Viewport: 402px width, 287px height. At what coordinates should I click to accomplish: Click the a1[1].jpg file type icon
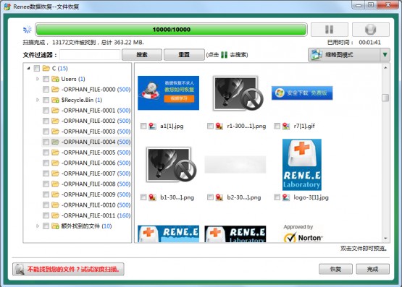[x=152, y=126]
